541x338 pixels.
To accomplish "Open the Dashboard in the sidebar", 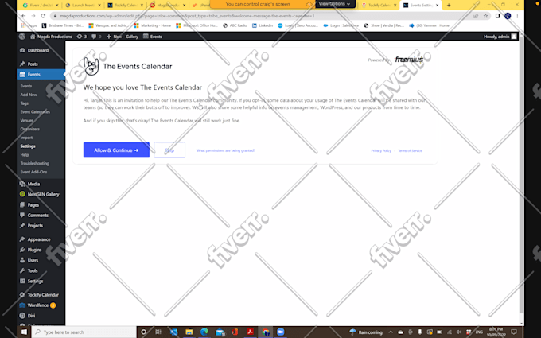I will pyautogui.click(x=37, y=50).
